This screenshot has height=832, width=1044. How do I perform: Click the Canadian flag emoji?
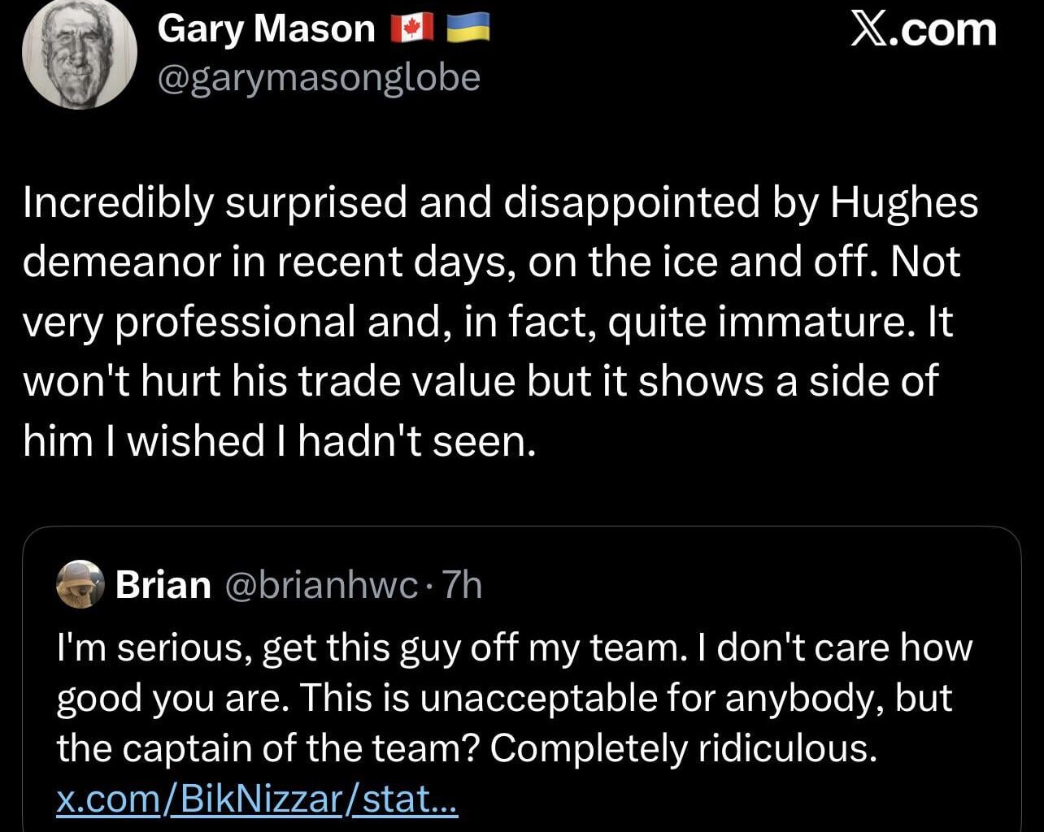pos(411,27)
